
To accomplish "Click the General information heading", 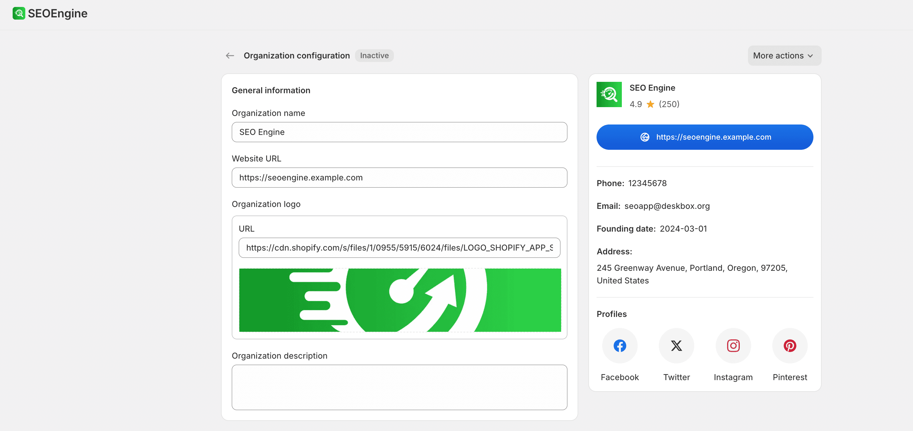I will pyautogui.click(x=271, y=90).
